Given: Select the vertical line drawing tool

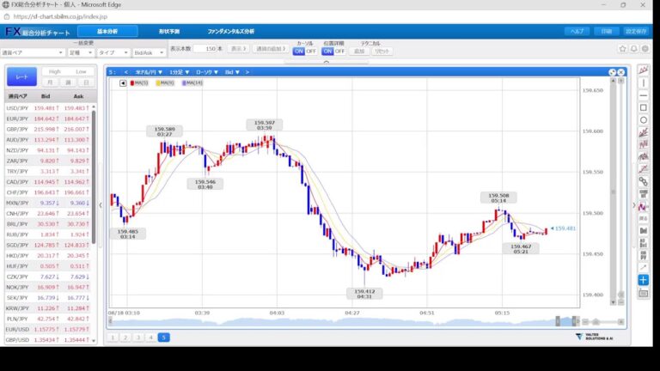Looking at the screenshot, I should [643, 83].
